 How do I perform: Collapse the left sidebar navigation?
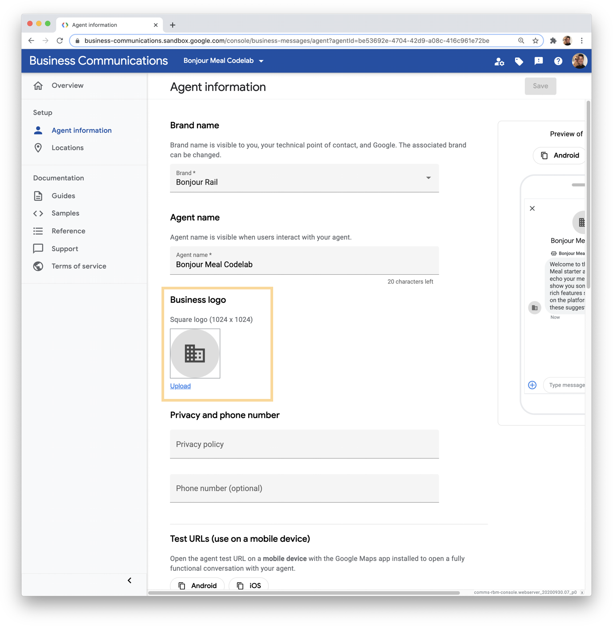129,580
